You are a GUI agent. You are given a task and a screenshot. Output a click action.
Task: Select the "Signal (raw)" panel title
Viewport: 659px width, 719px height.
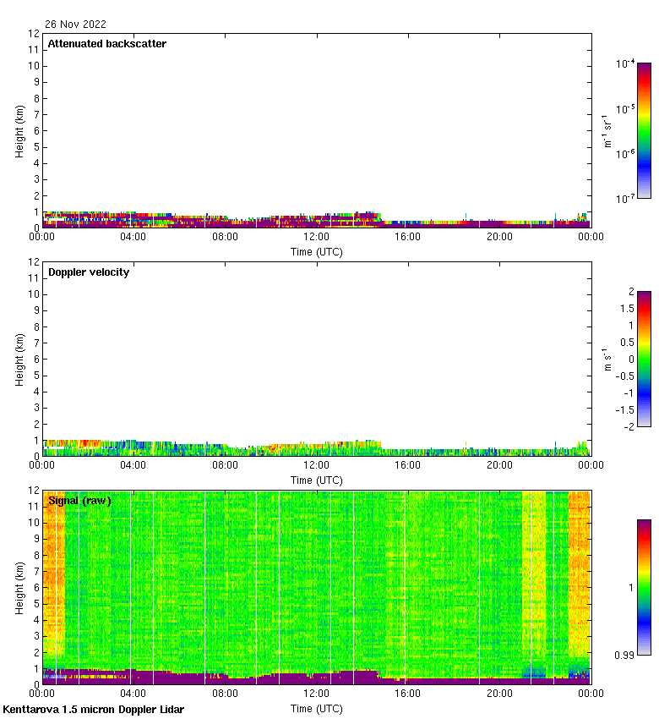click(79, 501)
